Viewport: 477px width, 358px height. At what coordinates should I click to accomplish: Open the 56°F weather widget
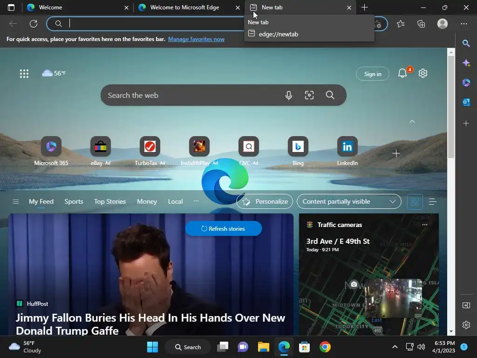click(54, 73)
